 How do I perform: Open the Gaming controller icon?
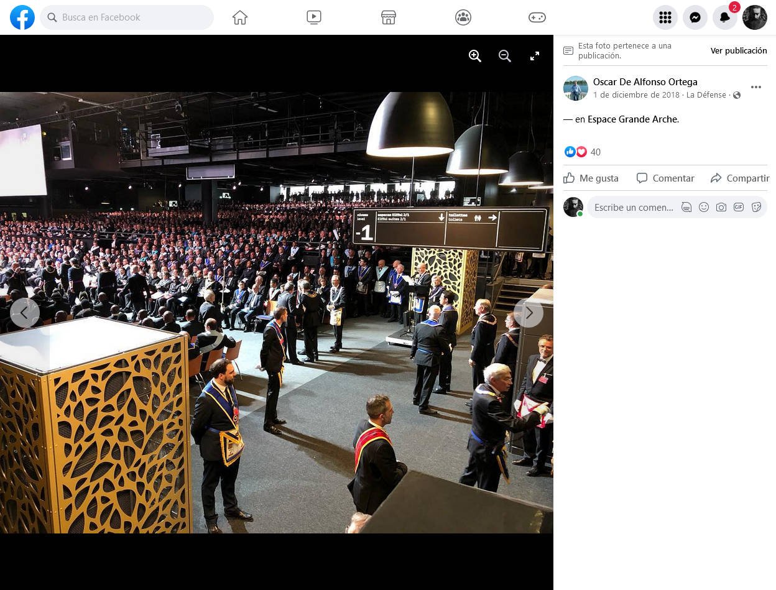click(x=537, y=17)
